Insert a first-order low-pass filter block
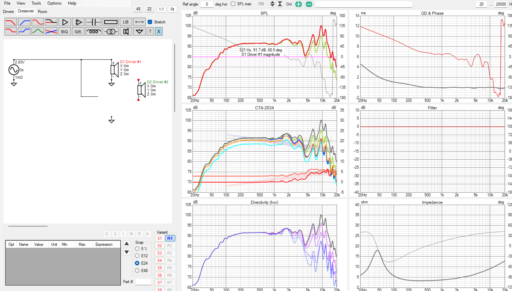This screenshot has width=512, height=291. click(11, 22)
